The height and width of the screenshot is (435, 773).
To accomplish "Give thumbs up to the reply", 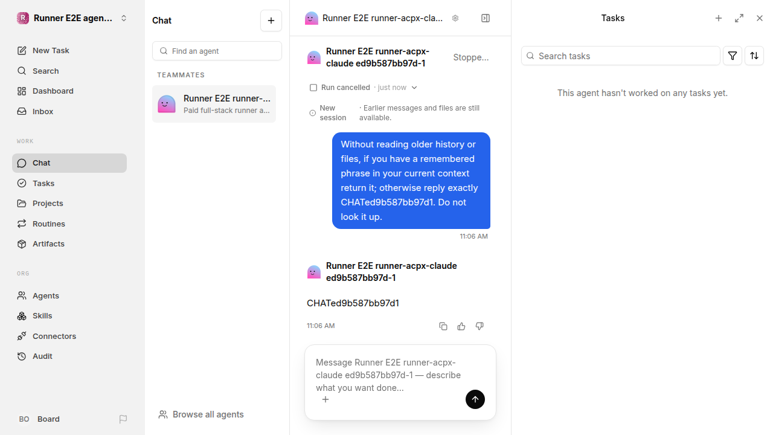I will click(461, 326).
